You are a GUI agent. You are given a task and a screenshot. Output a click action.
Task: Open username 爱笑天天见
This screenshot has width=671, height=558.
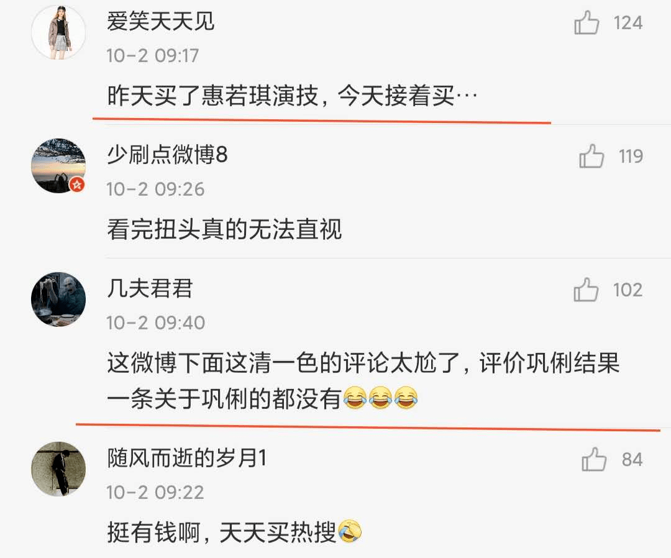coord(160,21)
